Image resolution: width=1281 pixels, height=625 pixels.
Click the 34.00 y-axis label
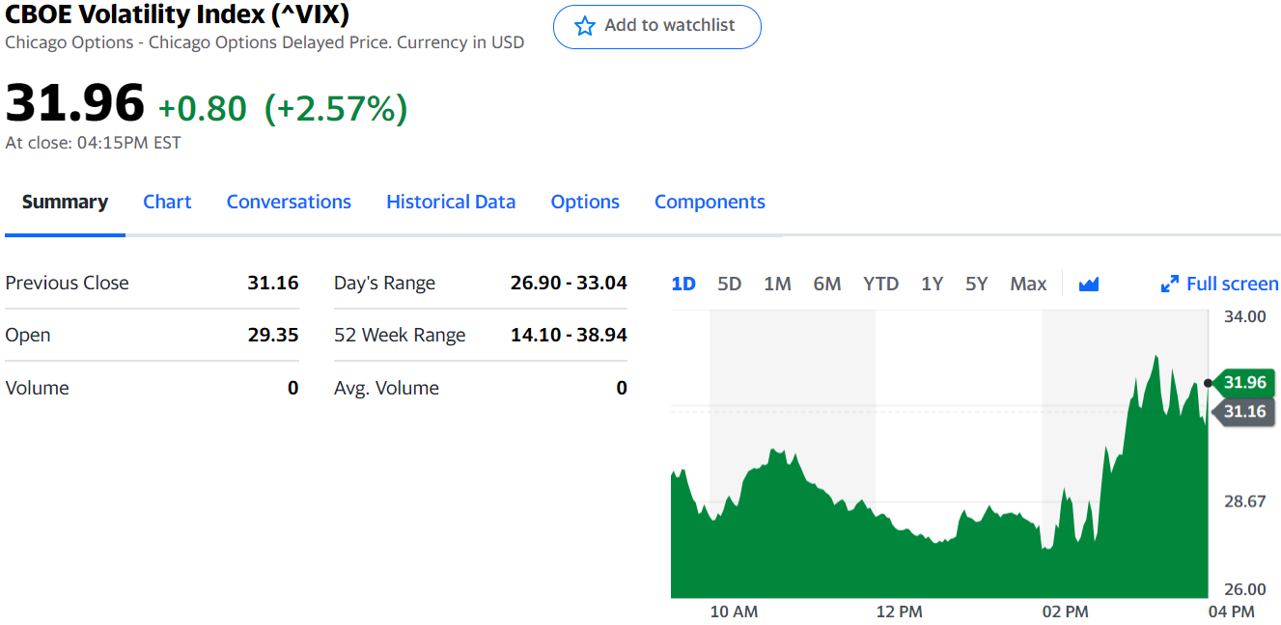[1244, 316]
